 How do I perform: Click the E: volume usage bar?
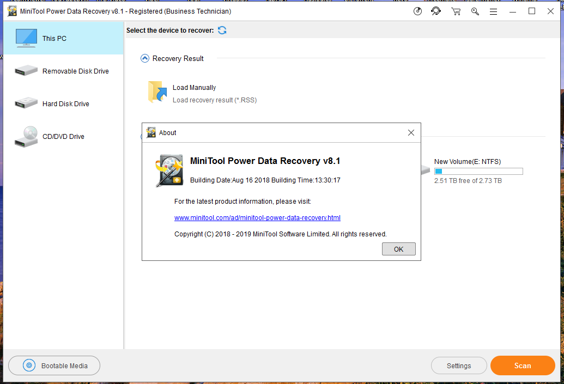(x=478, y=172)
